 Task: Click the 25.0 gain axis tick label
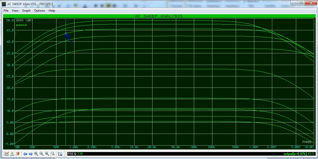point(10,76)
